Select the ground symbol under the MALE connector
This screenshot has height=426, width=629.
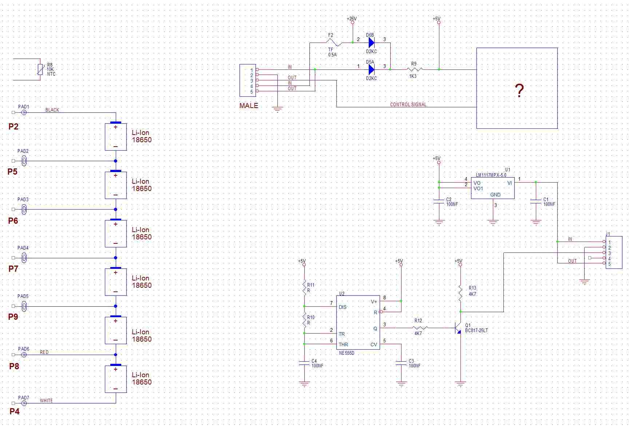pos(277,109)
